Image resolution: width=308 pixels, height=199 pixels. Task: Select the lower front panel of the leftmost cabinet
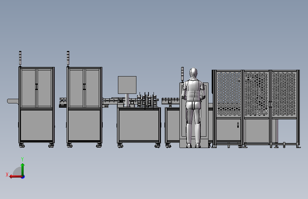(37, 125)
